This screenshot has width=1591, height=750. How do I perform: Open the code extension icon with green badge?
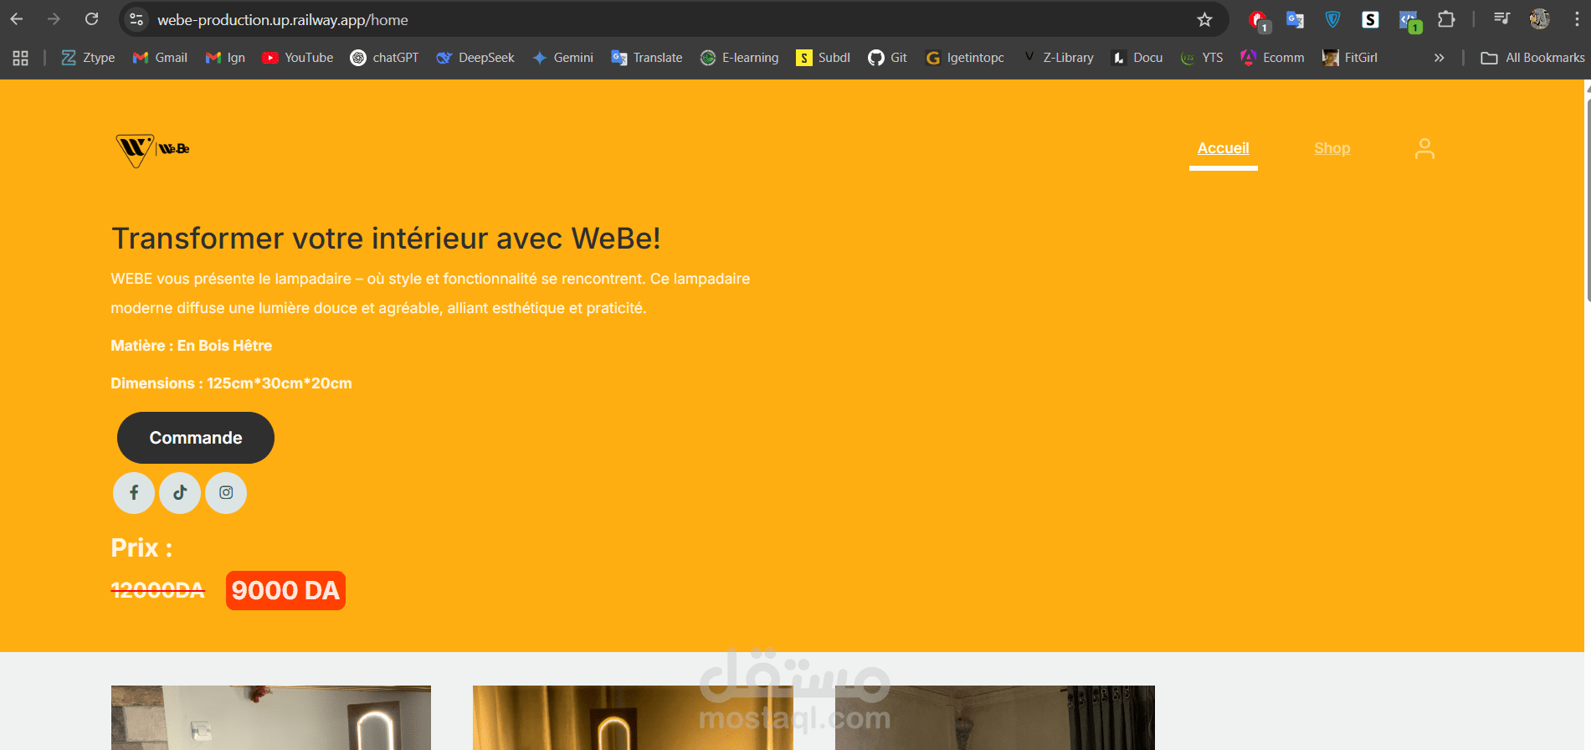point(1409,21)
